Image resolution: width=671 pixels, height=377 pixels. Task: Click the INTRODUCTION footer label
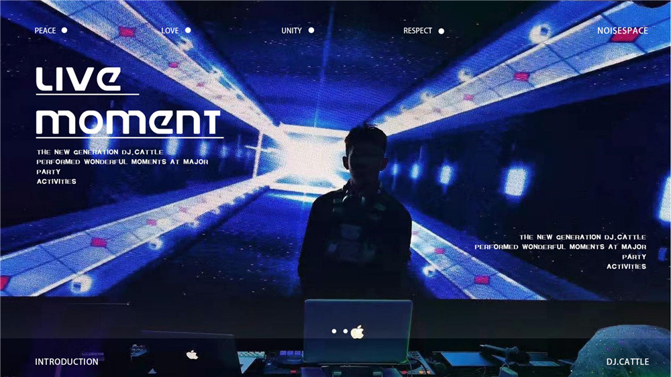coord(66,362)
